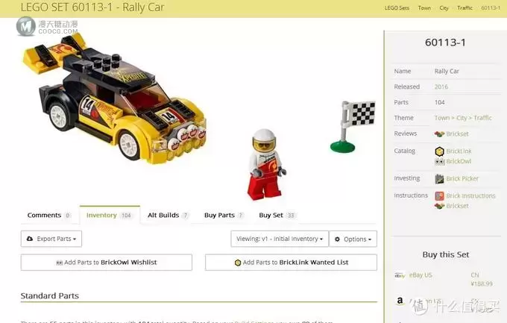
Task: Open LEGO Sets breadcrumb link
Action: tap(397, 7)
